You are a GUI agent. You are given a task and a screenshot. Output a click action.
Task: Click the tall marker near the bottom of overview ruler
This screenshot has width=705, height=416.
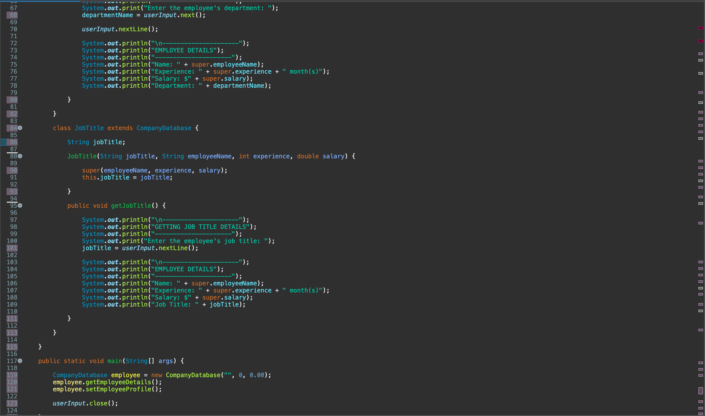click(x=700, y=391)
